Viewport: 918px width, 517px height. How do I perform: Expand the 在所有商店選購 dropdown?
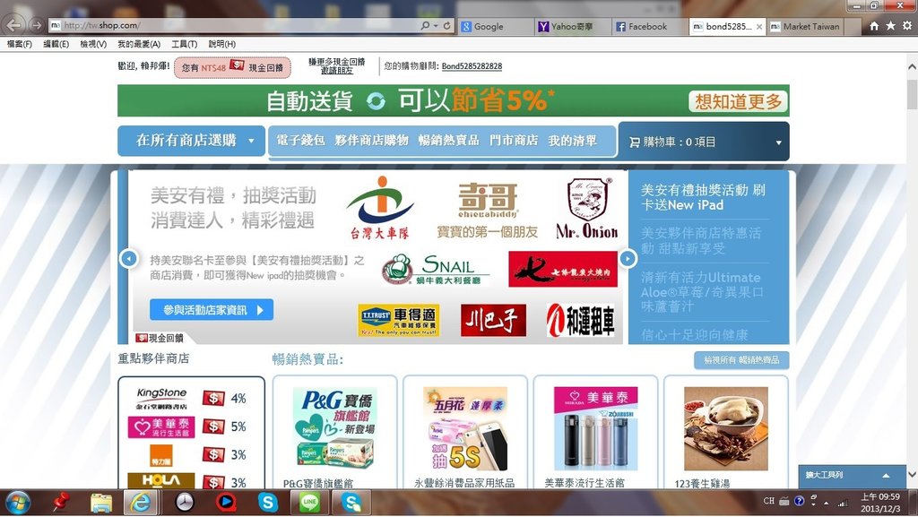(x=192, y=141)
